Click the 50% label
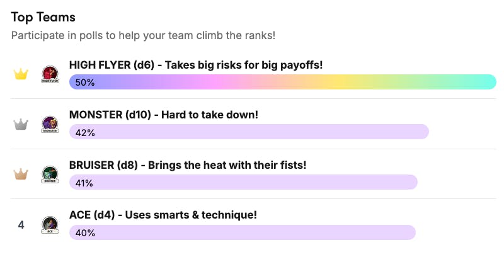 [85, 83]
